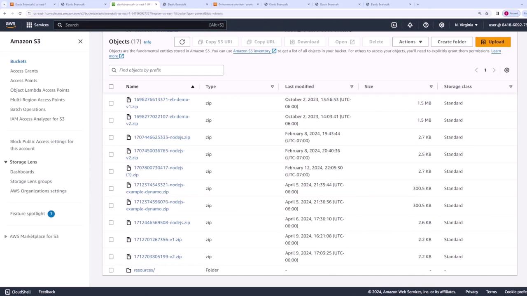Image resolution: width=527 pixels, height=296 pixels.
Task: Open the Amazon S3 inventory link
Action: [x=252, y=51]
